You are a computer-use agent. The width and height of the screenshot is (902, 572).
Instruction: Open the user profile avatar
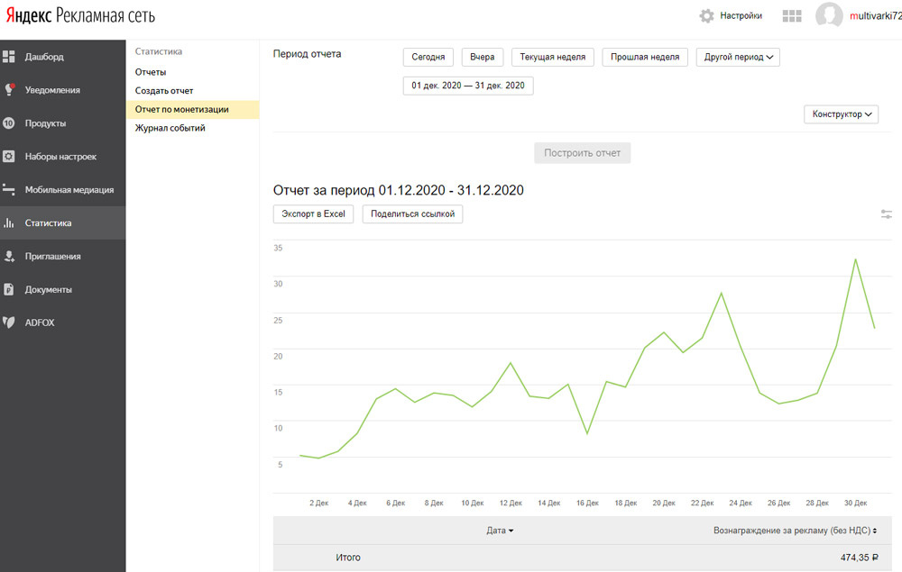tap(828, 16)
